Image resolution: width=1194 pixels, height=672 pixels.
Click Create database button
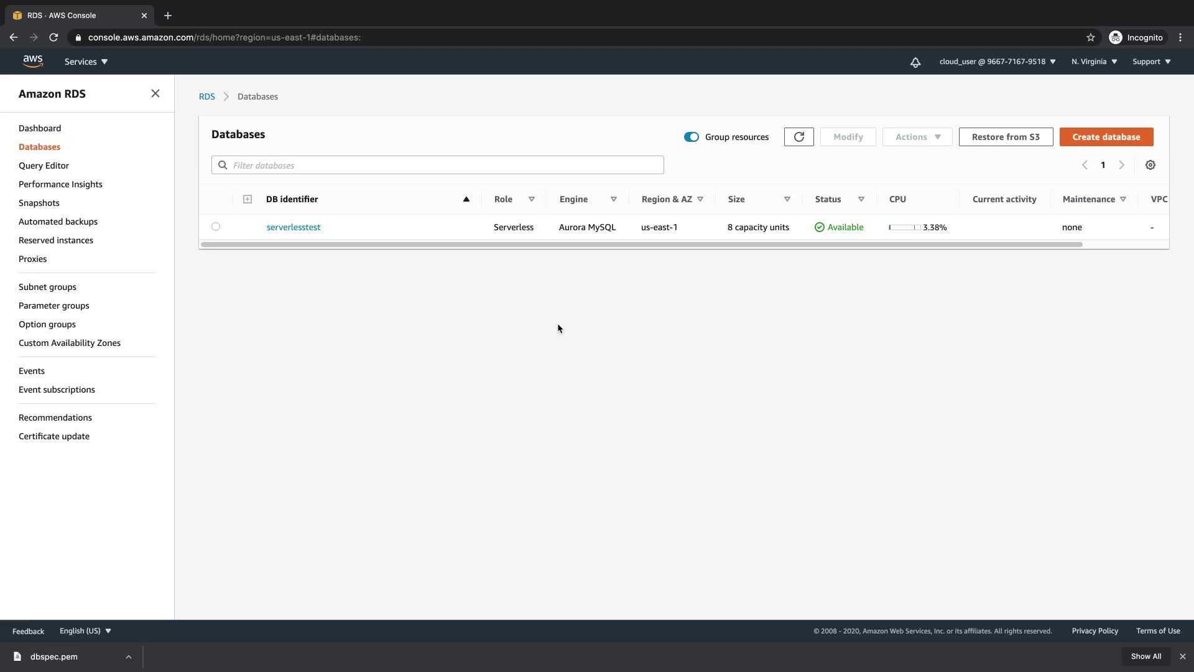pos(1106,137)
